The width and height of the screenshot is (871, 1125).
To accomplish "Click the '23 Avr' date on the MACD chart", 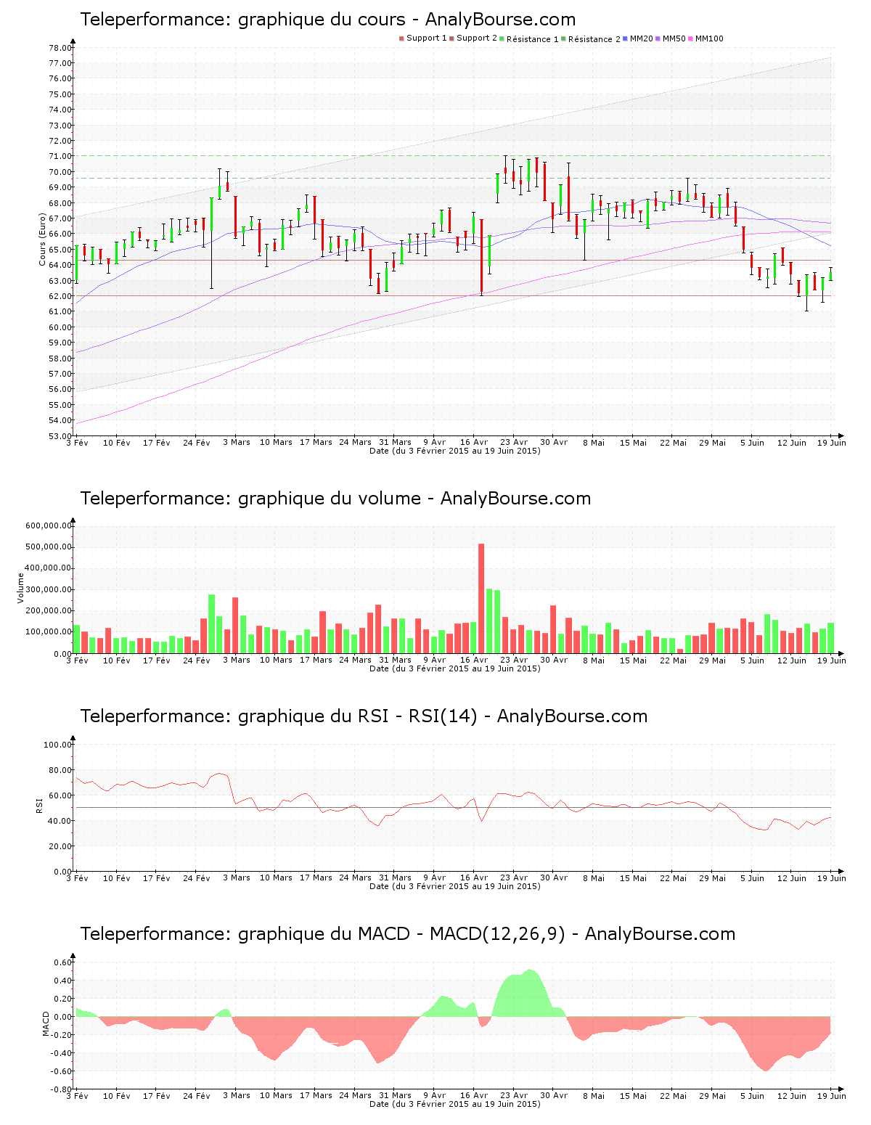I will 514,1096.
